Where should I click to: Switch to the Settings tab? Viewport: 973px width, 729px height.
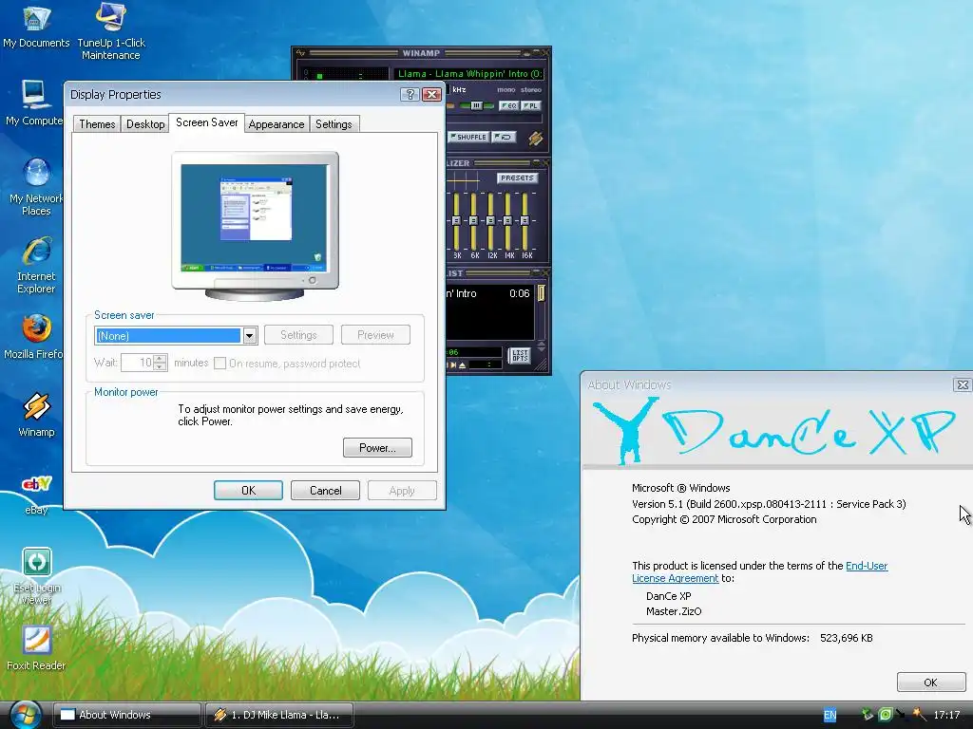334,124
